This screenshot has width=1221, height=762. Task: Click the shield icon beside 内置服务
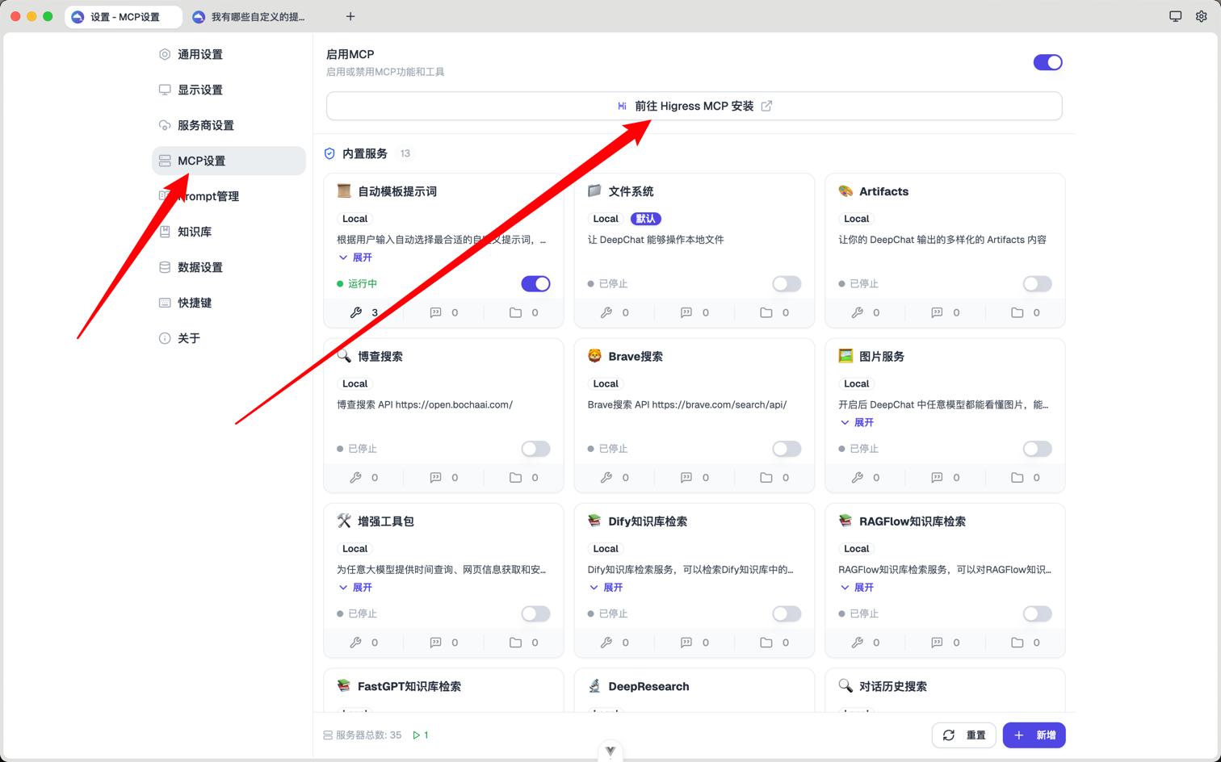(329, 153)
